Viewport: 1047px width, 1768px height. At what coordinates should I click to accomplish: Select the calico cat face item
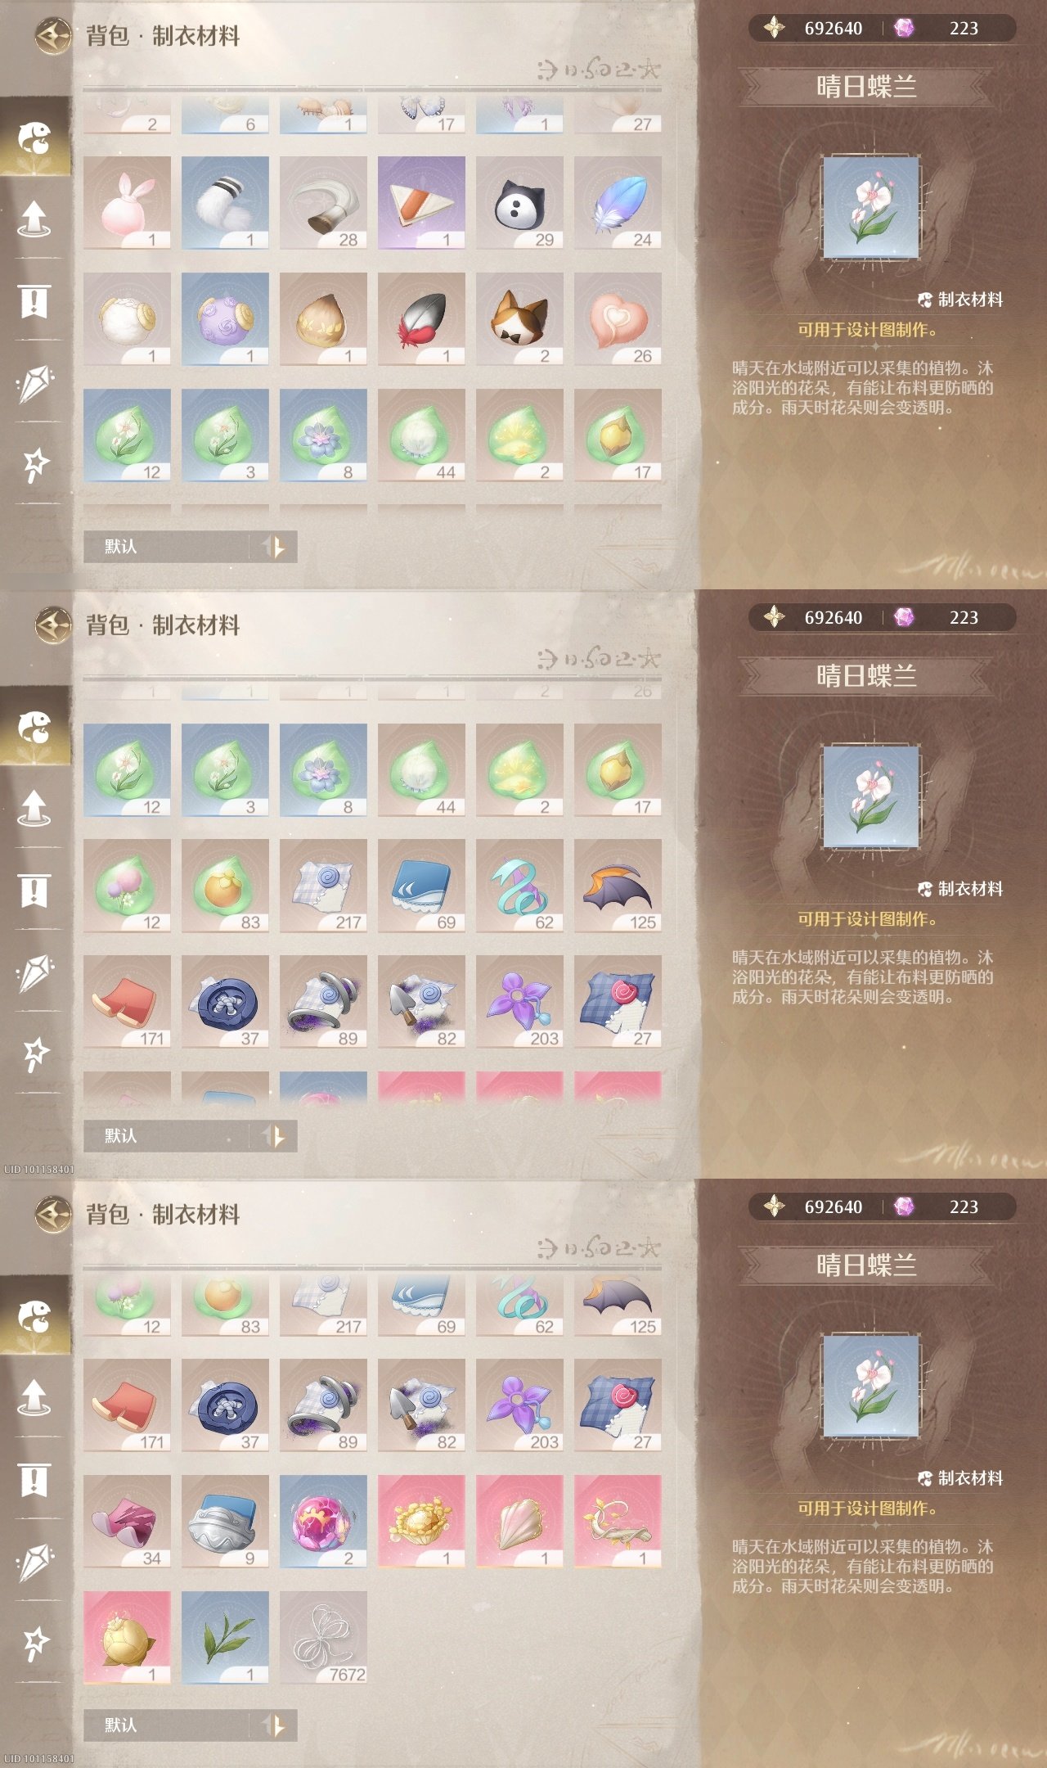[x=519, y=318]
